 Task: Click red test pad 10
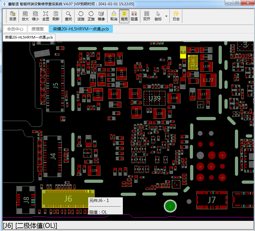pyautogui.click(x=200, y=167)
